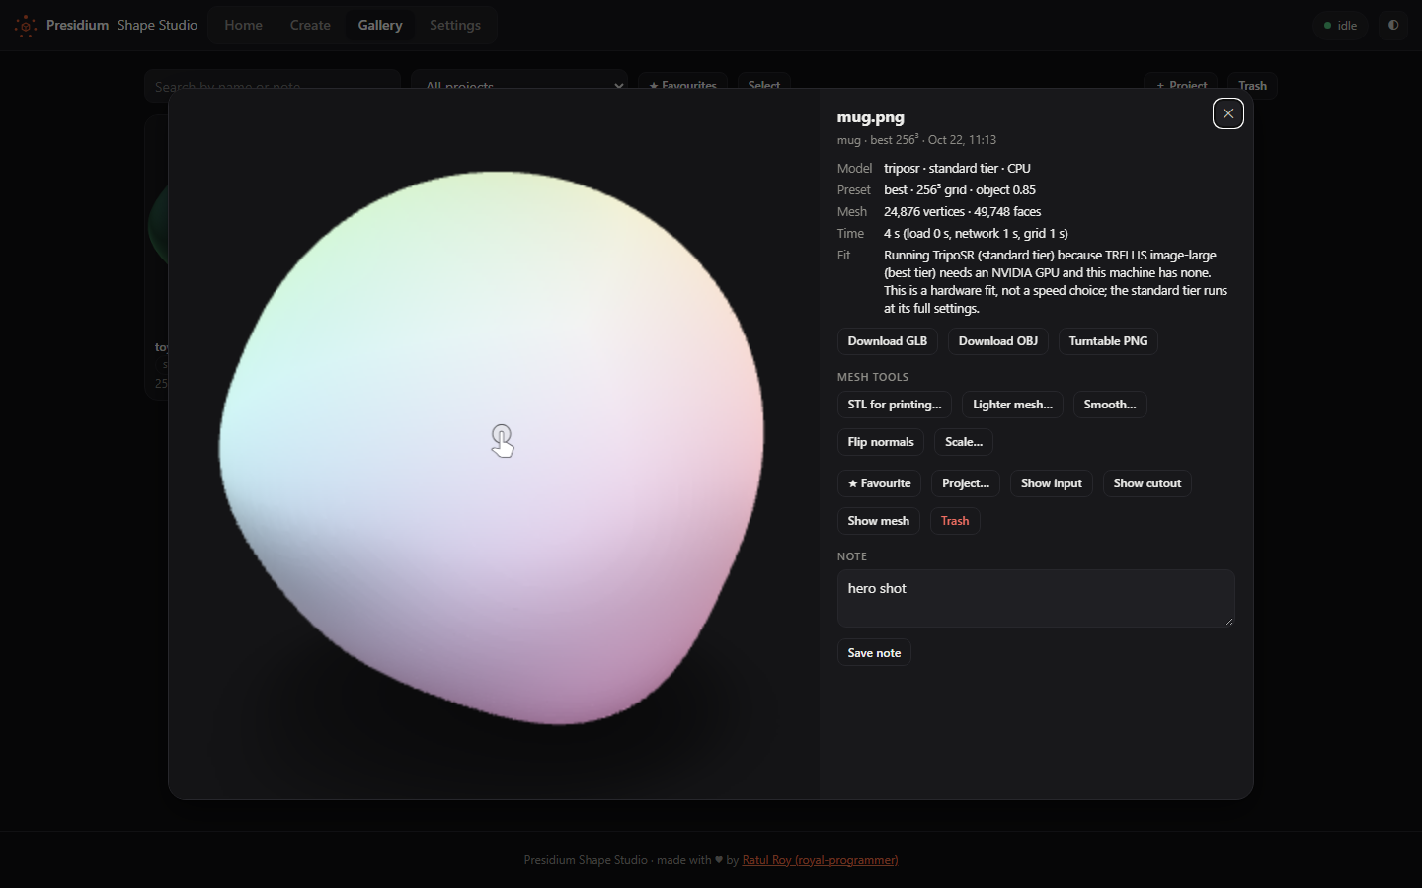
Task: Flip normals of the mesh
Action: point(881,442)
